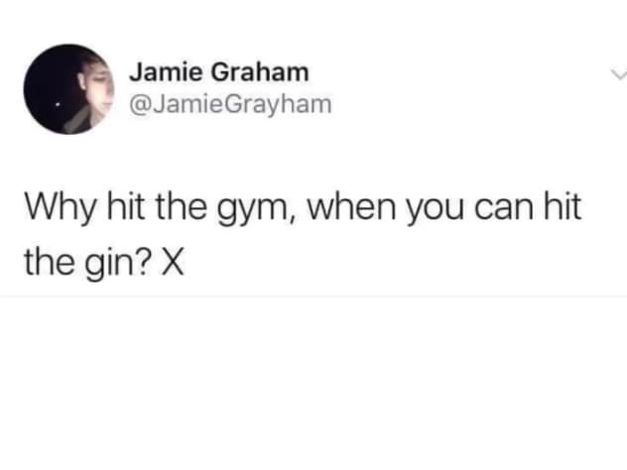This screenshot has height=470, width=627.
Task: Open the tweet text about the gym
Action: pyautogui.click(x=303, y=235)
